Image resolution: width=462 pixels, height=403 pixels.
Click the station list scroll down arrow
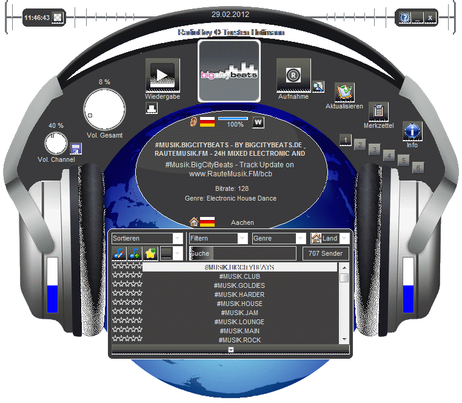344,339
